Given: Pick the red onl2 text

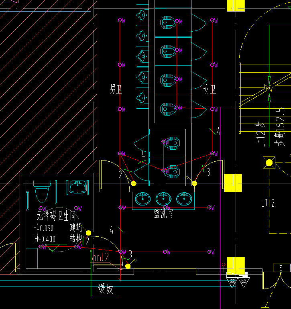Looking at the screenshot, I should click(x=101, y=257).
